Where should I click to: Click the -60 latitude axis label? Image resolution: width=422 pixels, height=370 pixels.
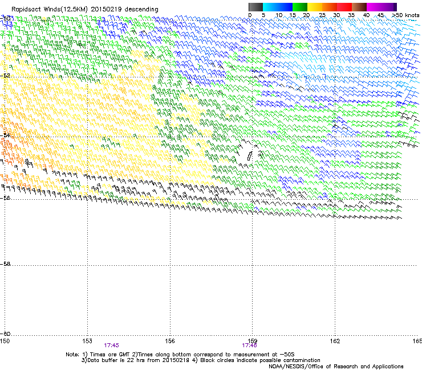pos(5,334)
